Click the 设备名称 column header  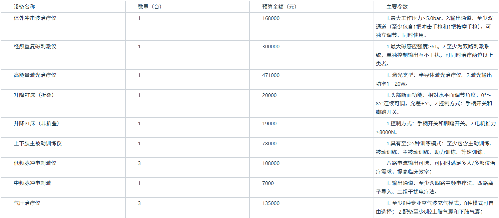(24, 7)
